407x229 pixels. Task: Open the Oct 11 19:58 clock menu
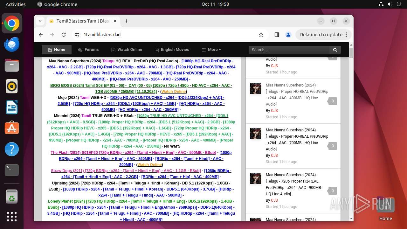point(215,4)
